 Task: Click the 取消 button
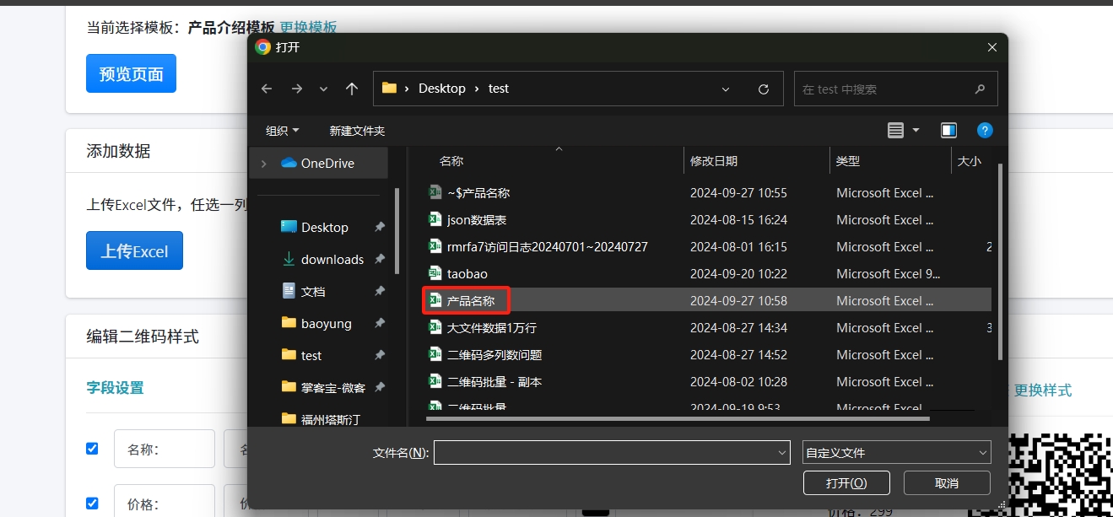(946, 483)
